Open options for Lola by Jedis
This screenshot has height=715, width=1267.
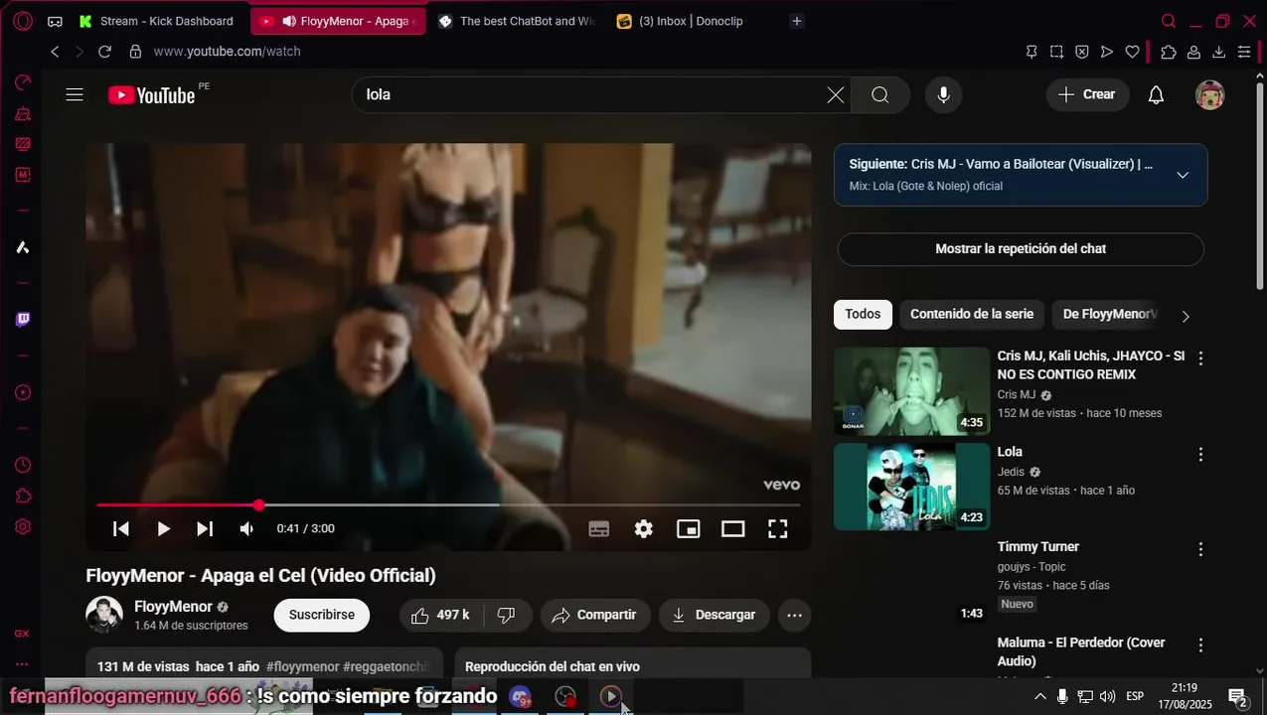point(1200,455)
